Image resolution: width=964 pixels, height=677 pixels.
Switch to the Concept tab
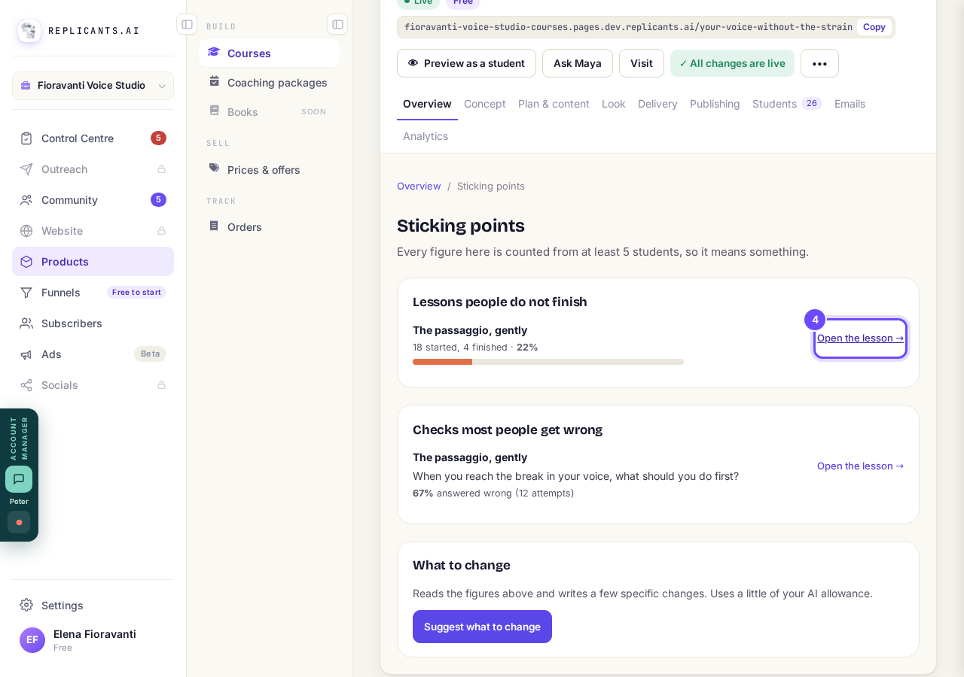click(485, 104)
